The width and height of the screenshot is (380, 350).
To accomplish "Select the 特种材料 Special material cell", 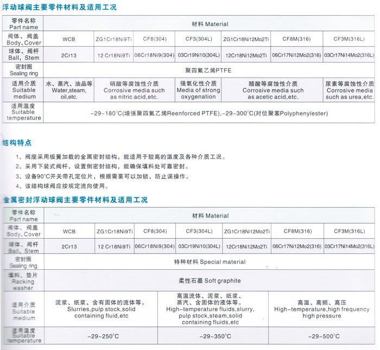I will pos(210,262).
